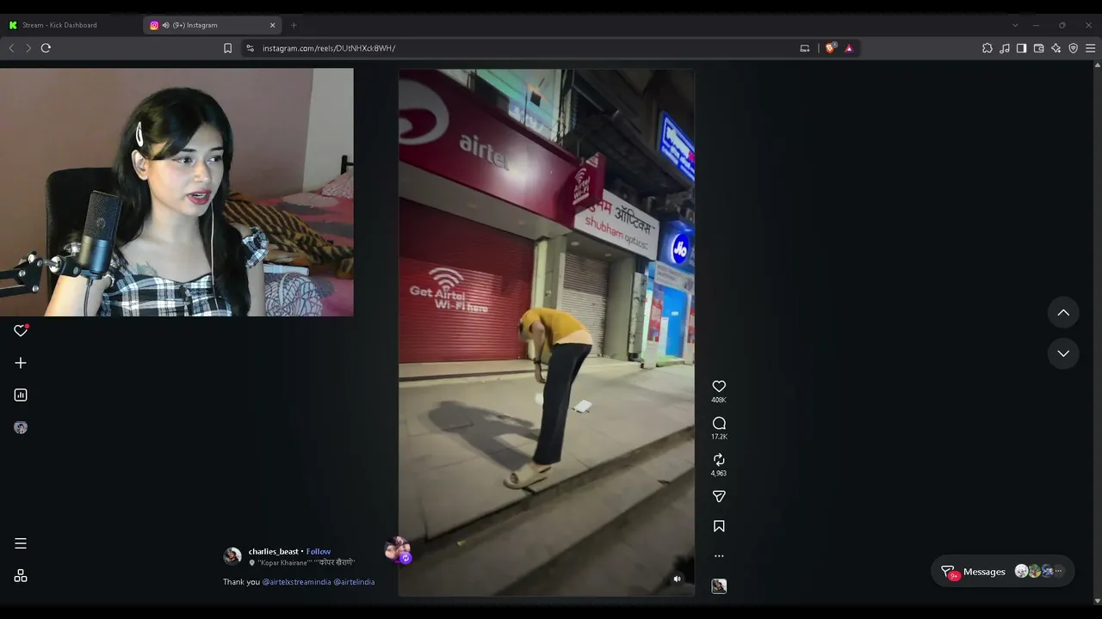The height and width of the screenshot is (619, 1102).
Task: Click the webcam overlay in the corner
Action: tap(176, 193)
